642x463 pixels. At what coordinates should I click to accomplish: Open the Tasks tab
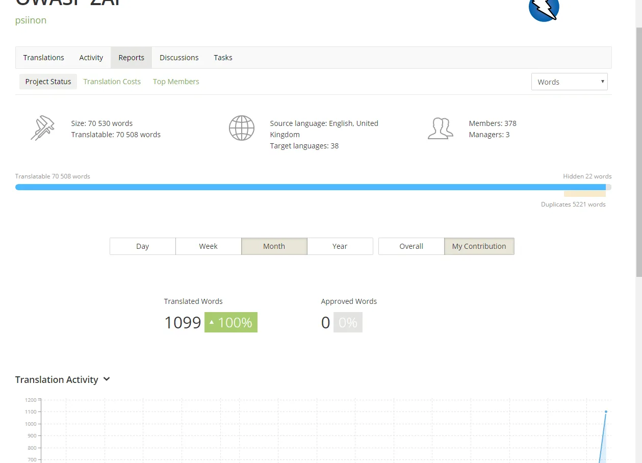pos(223,58)
